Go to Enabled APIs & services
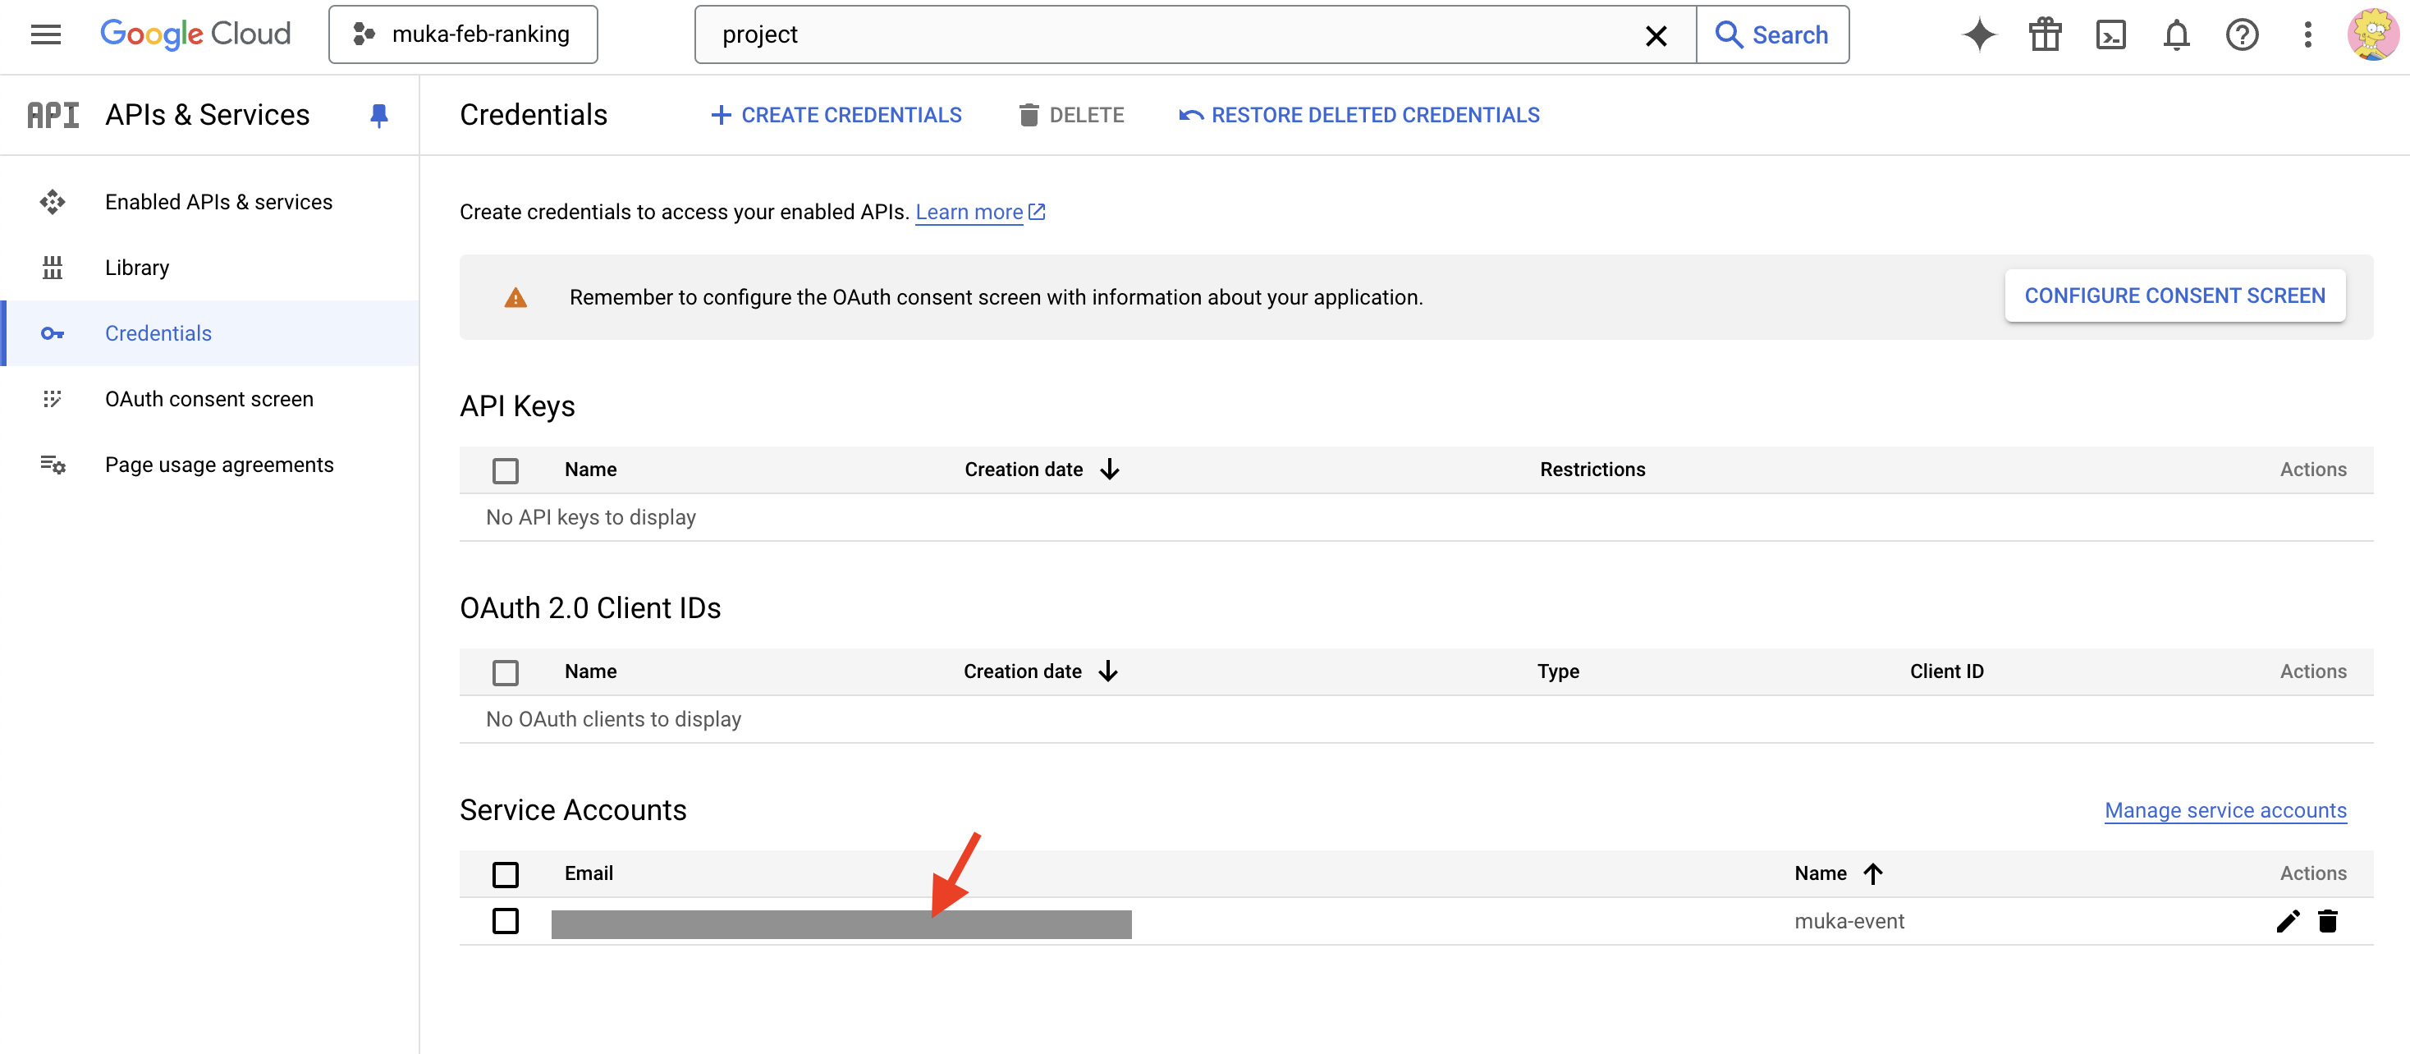The width and height of the screenshot is (2410, 1054). (x=218, y=202)
